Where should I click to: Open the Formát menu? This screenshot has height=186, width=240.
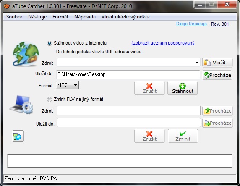60,17
